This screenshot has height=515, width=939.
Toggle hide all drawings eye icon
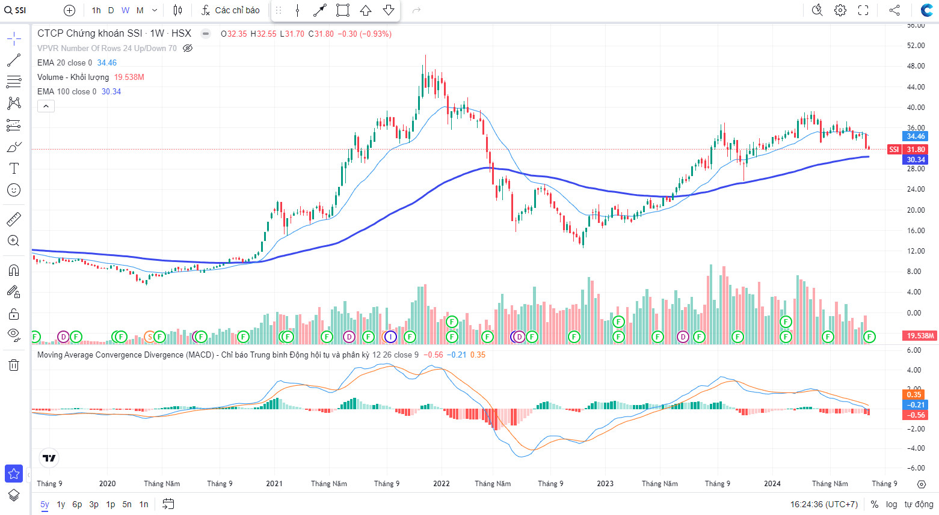click(x=14, y=335)
